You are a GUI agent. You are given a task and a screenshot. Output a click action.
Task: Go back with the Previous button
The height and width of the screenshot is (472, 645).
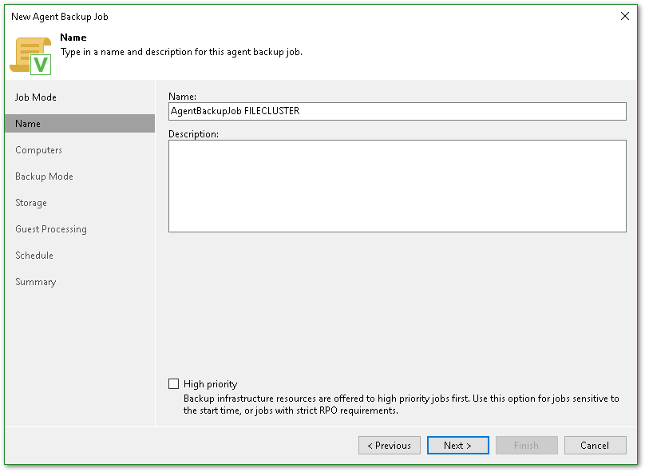coord(390,446)
